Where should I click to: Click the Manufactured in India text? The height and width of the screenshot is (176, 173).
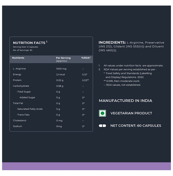pos(125,101)
